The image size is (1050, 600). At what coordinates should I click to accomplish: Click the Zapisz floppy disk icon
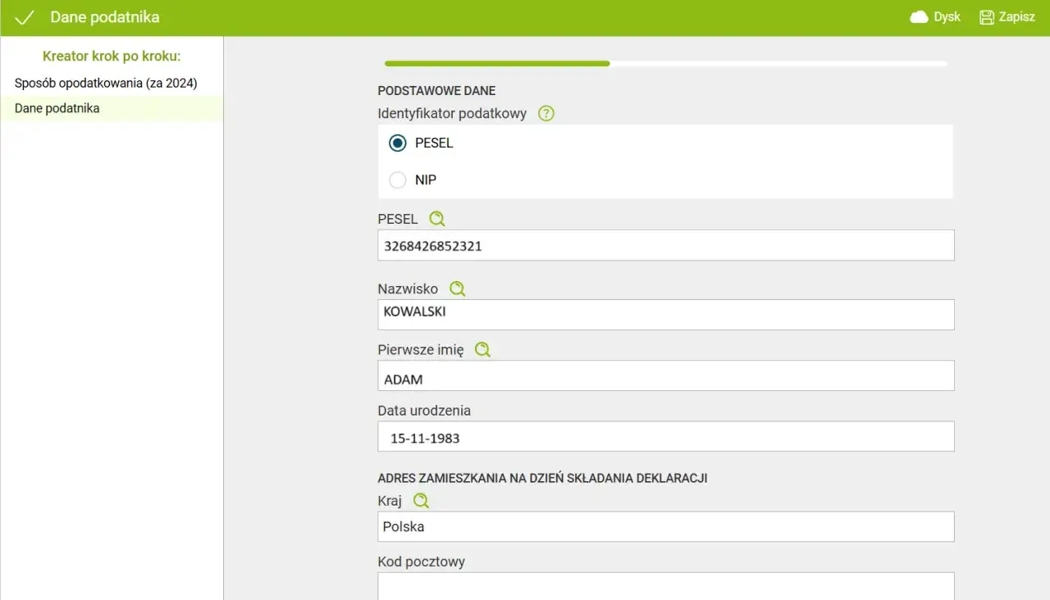click(987, 17)
